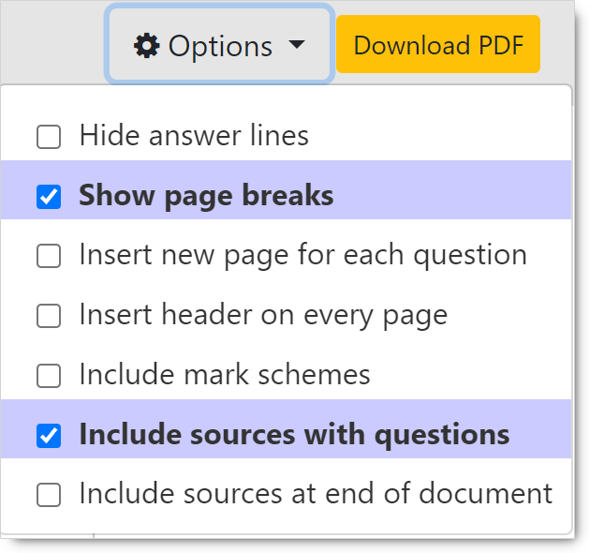This screenshot has height=553, width=589.
Task: Click empty gray toolbar area left of Options
Action: [52, 42]
